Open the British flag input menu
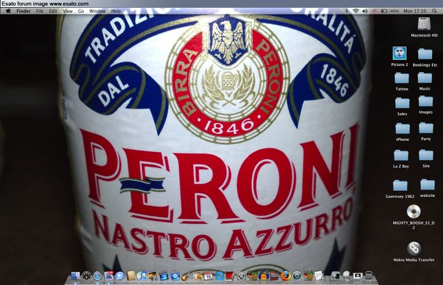Screen dimensions: 443x285 click(x=374, y=11)
